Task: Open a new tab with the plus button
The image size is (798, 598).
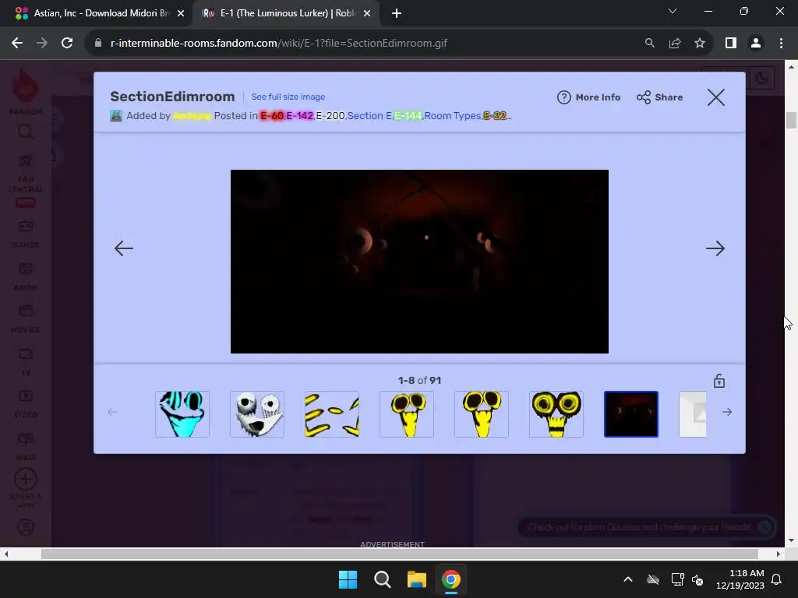Action: point(397,13)
